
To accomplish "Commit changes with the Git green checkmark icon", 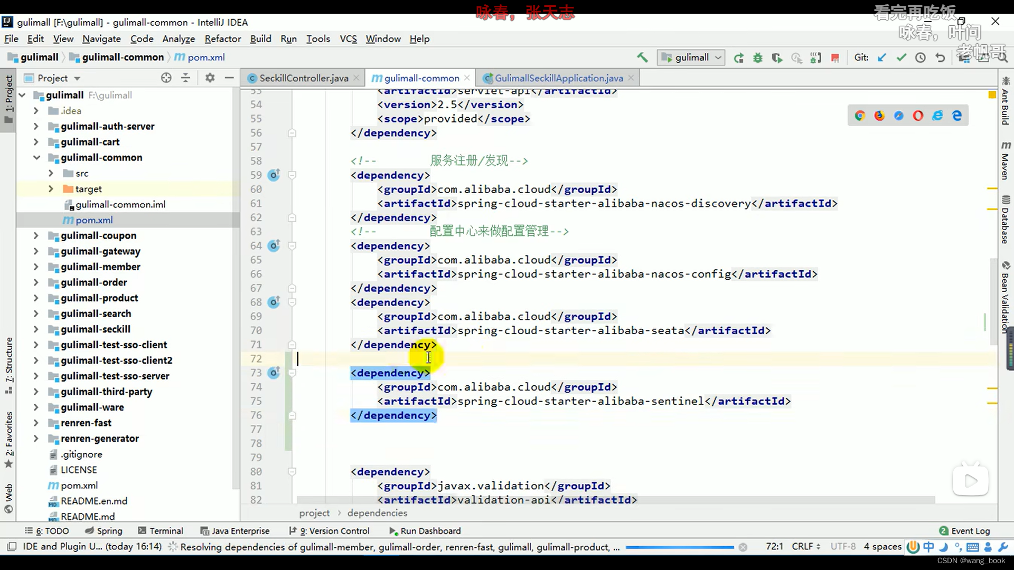I will pyautogui.click(x=902, y=58).
